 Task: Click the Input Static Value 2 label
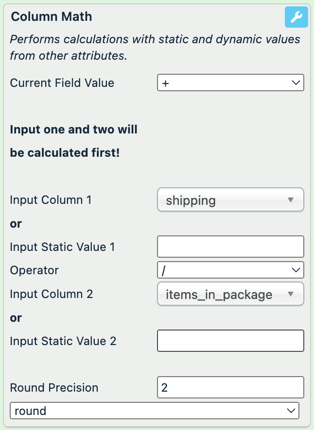(x=63, y=341)
